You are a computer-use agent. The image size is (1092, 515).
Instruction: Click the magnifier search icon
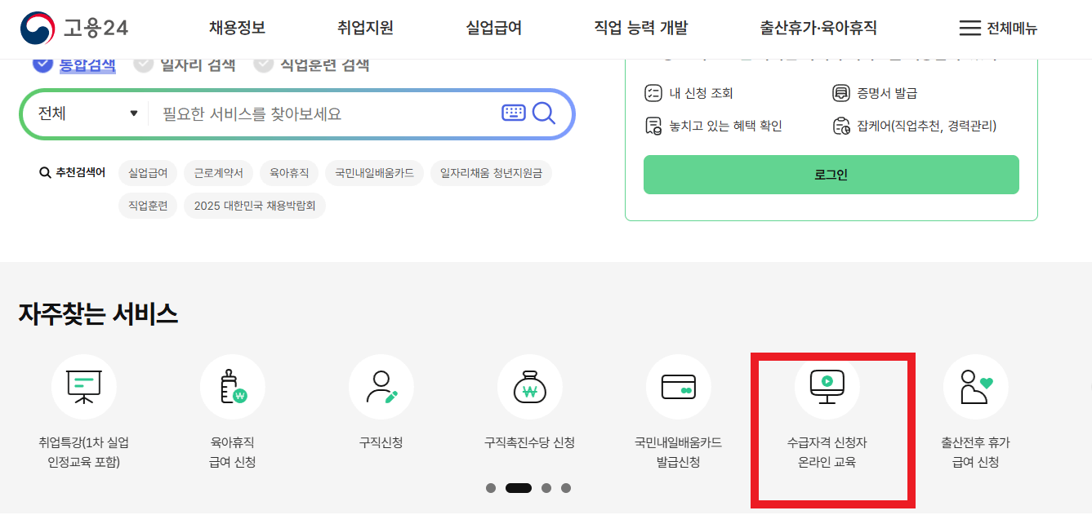coord(543,113)
